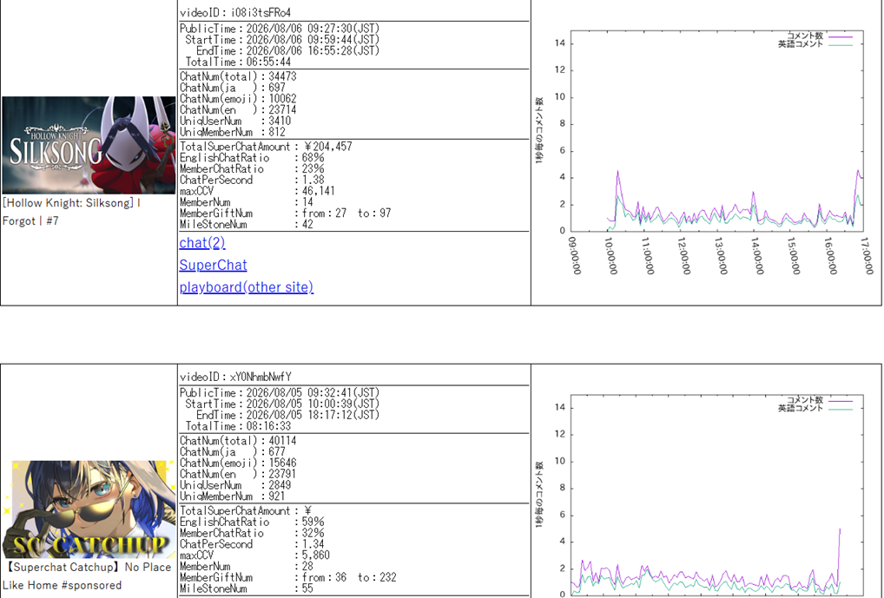Click maxCCV 5,860 value

click(316, 555)
